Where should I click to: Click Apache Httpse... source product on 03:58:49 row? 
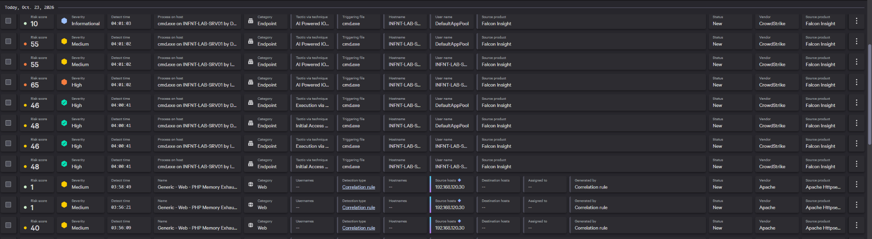(x=823, y=187)
